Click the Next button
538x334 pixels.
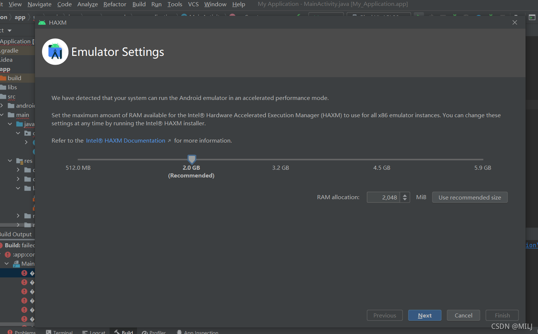pyautogui.click(x=425, y=315)
